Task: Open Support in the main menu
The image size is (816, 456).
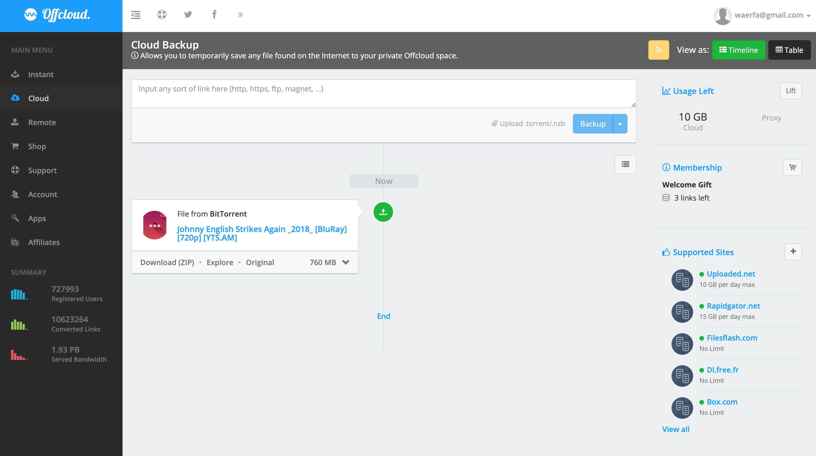Action: pos(61,171)
